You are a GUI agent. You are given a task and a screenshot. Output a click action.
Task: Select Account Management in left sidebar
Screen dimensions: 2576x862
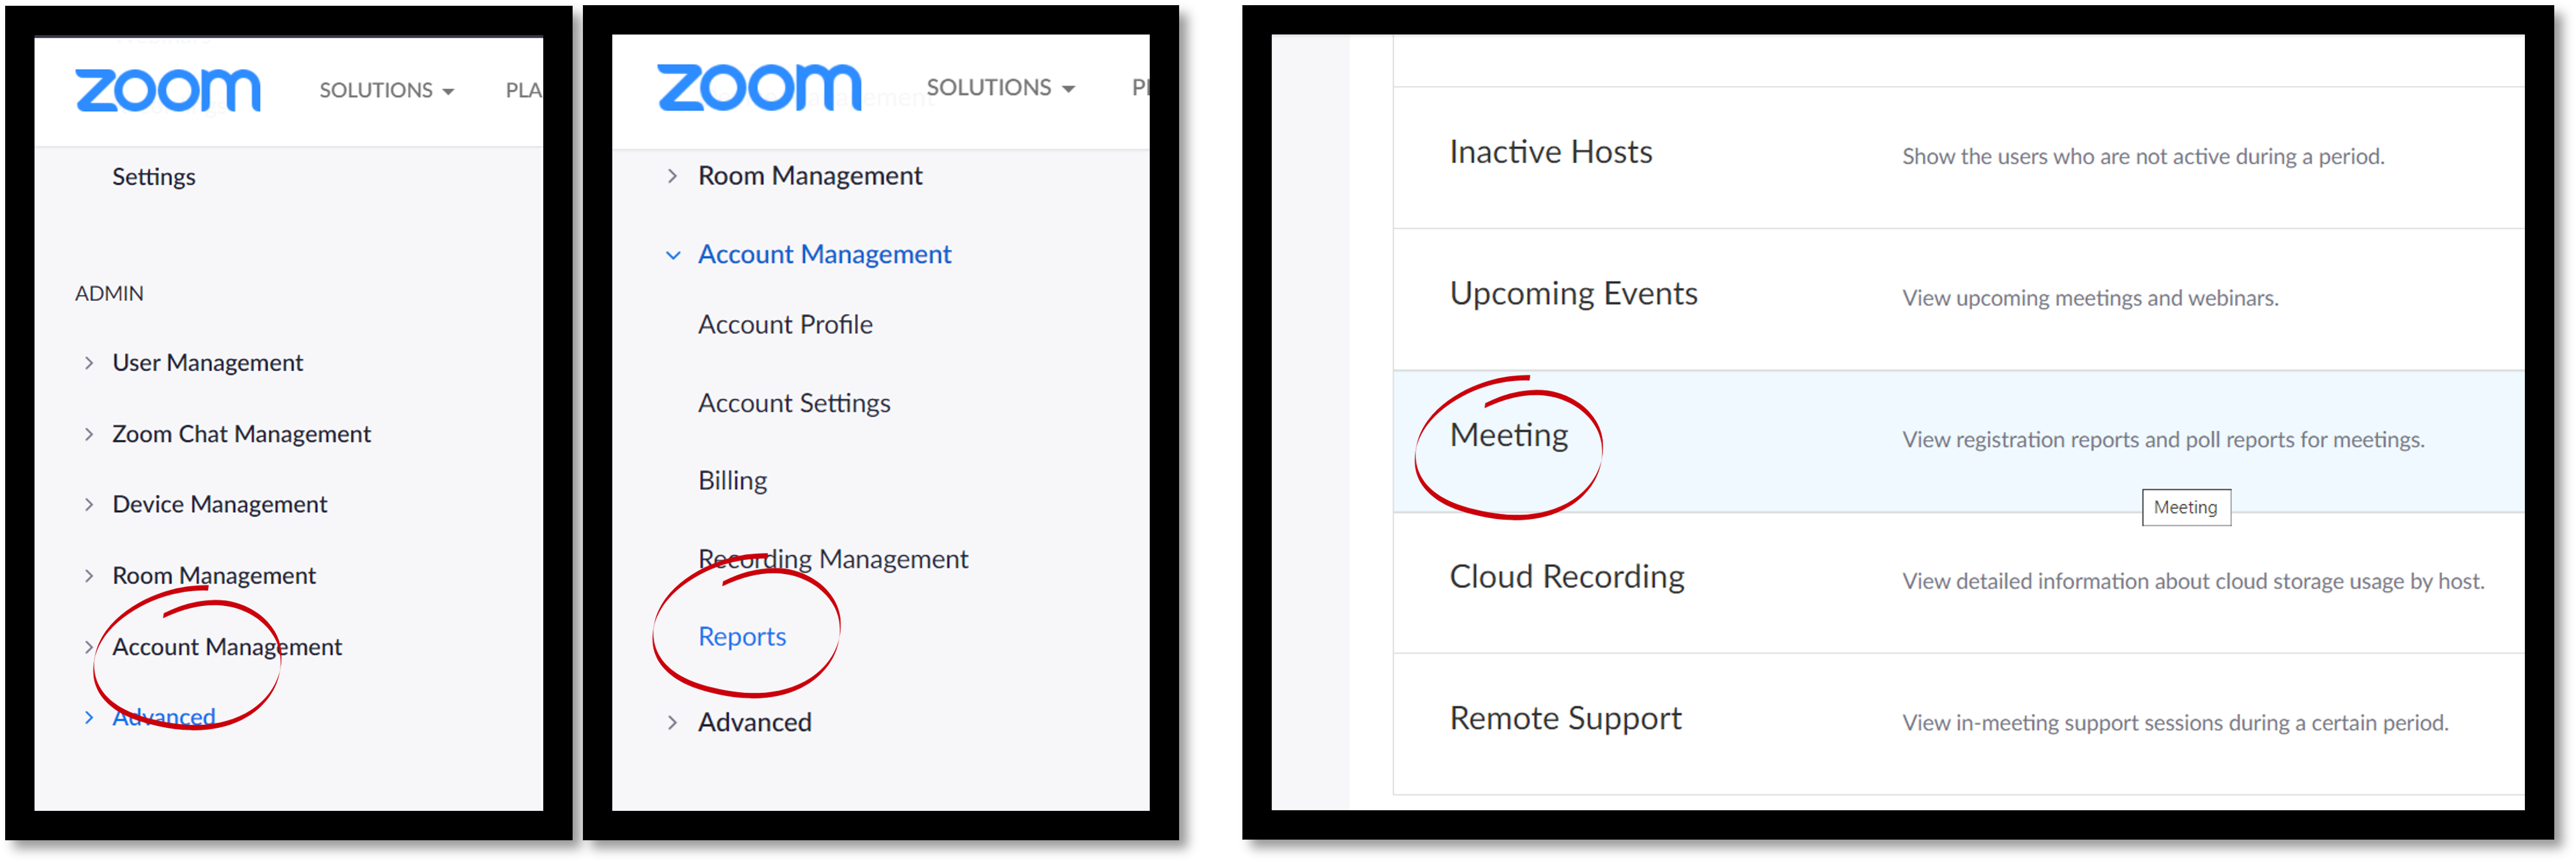coord(227,647)
